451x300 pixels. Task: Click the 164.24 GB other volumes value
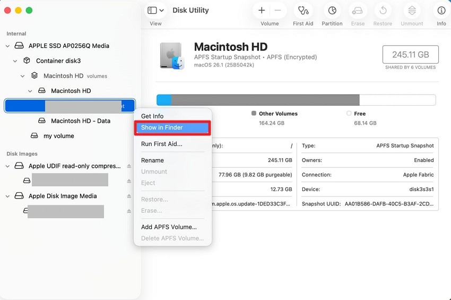pyautogui.click(x=272, y=123)
